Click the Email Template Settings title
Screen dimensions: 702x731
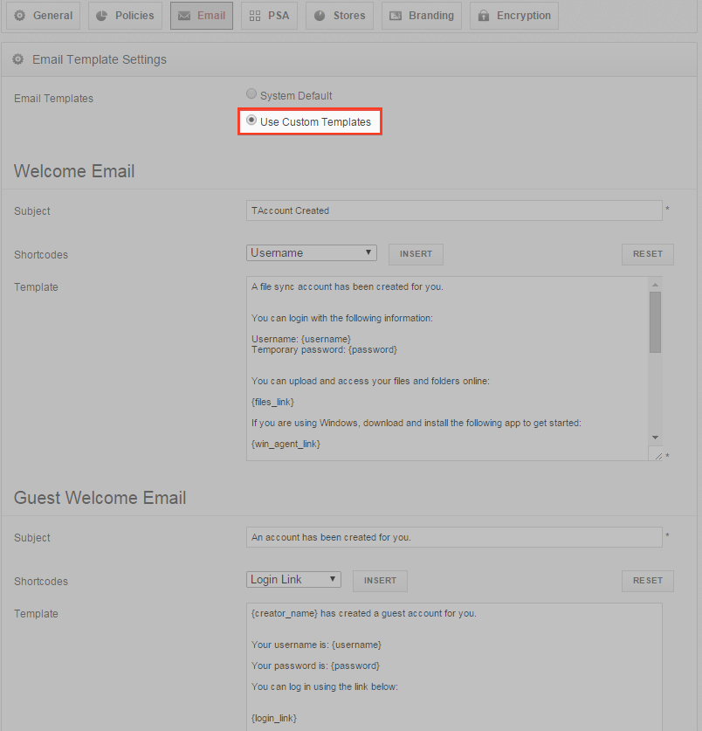[x=100, y=59]
